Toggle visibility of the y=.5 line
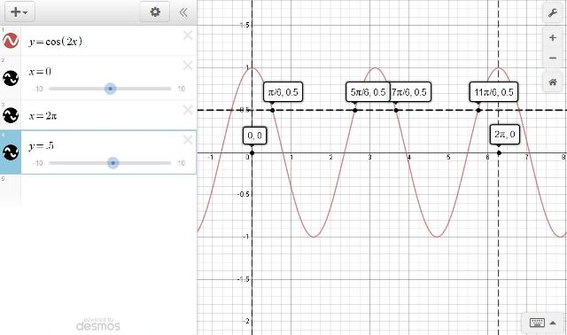This screenshot has width=567, height=335. tap(11, 152)
